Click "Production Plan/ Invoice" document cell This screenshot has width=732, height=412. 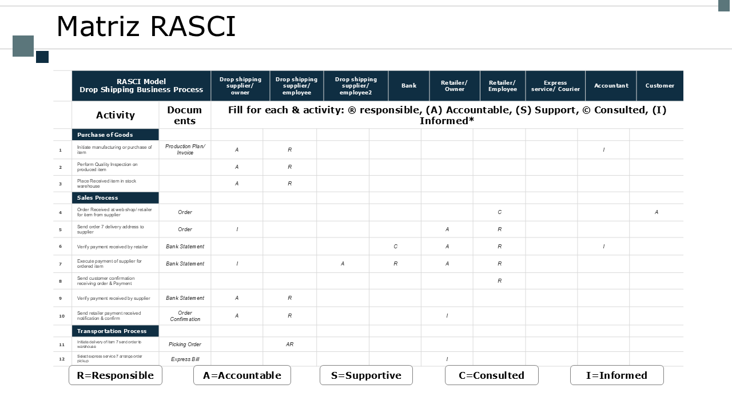pos(185,150)
